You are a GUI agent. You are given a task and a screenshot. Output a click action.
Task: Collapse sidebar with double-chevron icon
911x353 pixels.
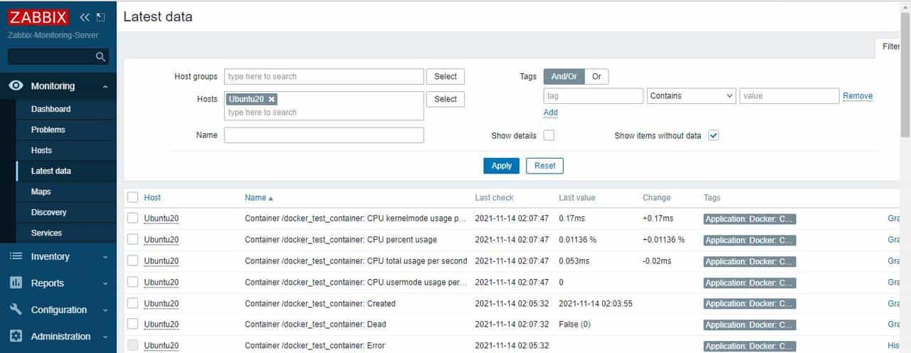(85, 17)
